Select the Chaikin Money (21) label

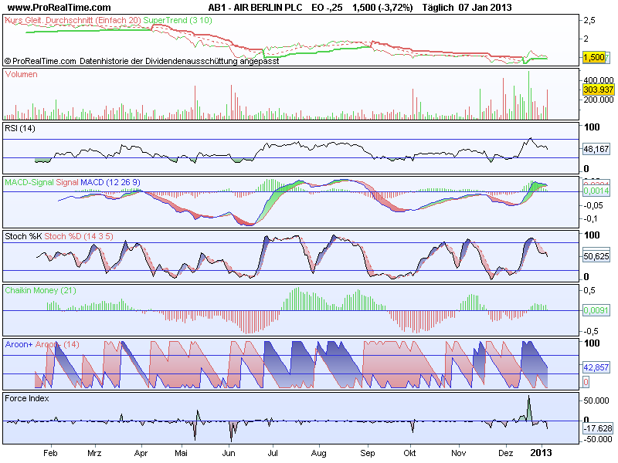[x=40, y=290]
